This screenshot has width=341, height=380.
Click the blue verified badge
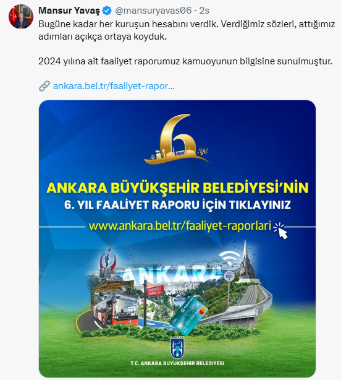pos(107,11)
